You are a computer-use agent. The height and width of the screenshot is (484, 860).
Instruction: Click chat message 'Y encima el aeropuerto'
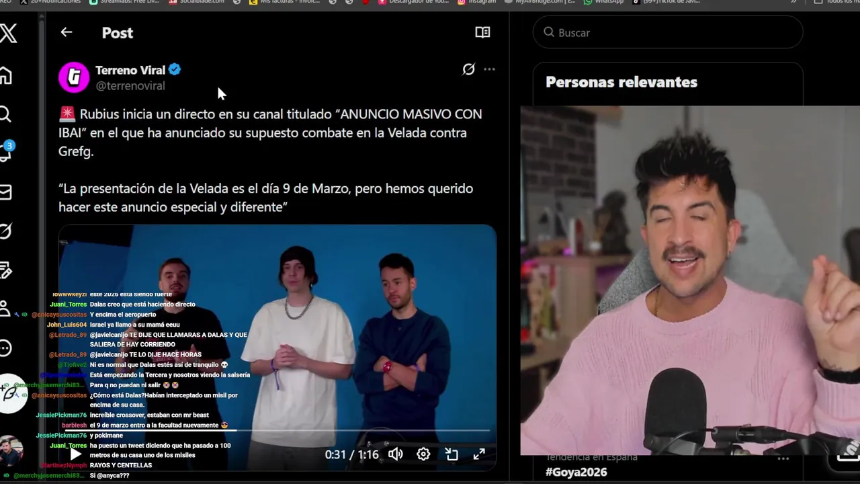(x=122, y=315)
